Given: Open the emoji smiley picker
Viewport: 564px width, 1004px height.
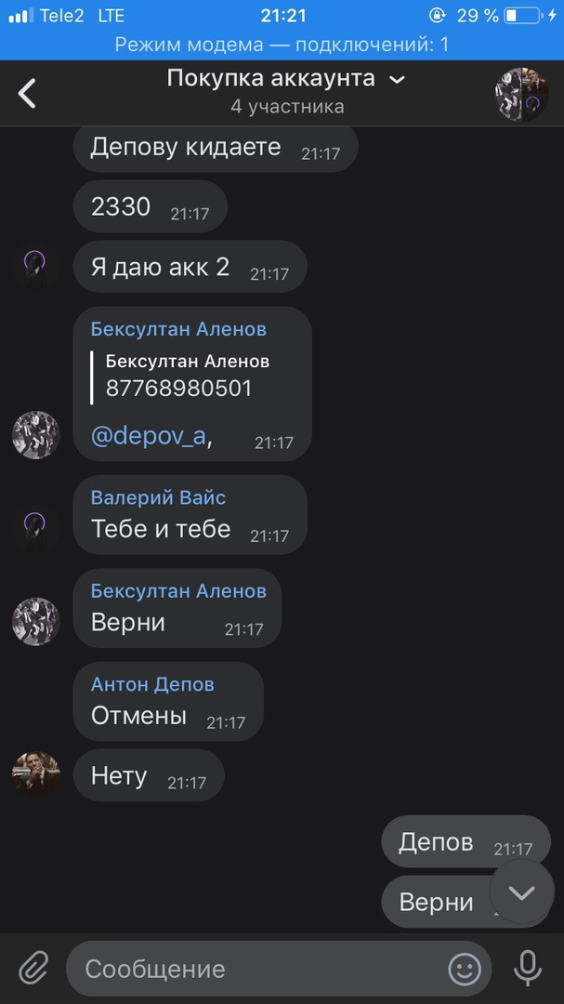Looking at the screenshot, I should [465, 970].
